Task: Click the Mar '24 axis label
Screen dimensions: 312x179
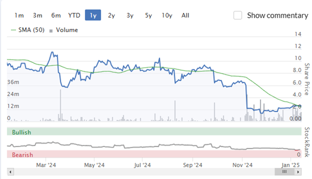Action: [x=46, y=165]
